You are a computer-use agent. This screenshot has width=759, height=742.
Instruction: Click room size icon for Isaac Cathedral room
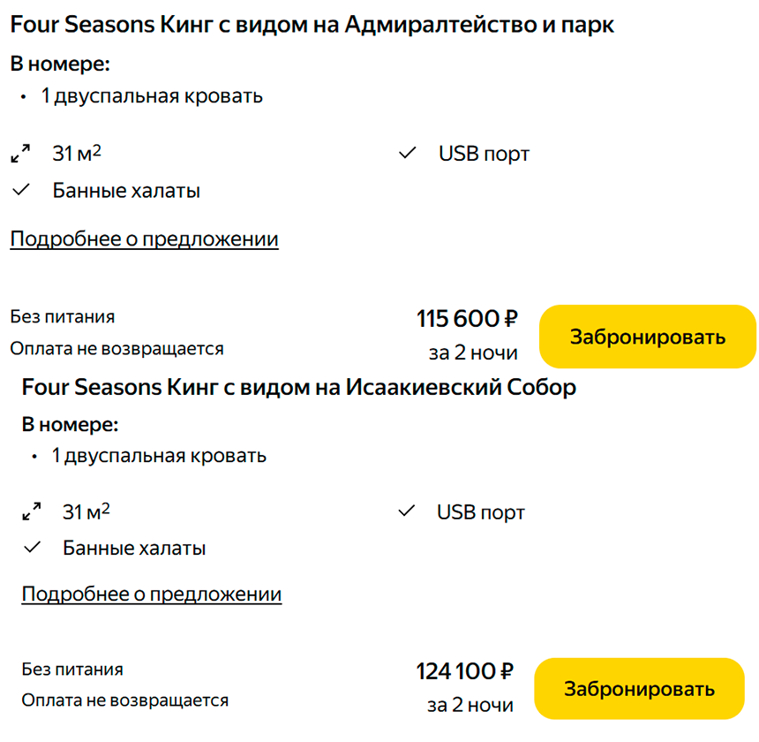coord(32,511)
